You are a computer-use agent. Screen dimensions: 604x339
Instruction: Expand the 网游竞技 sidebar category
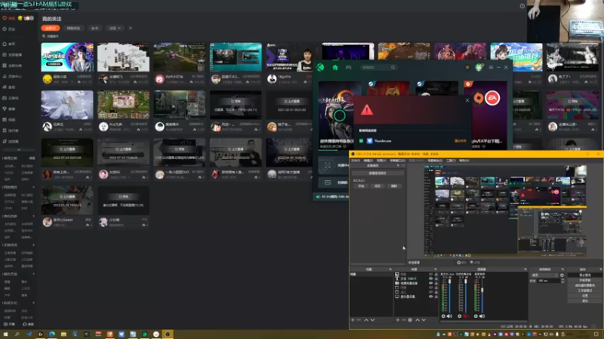click(x=33, y=187)
